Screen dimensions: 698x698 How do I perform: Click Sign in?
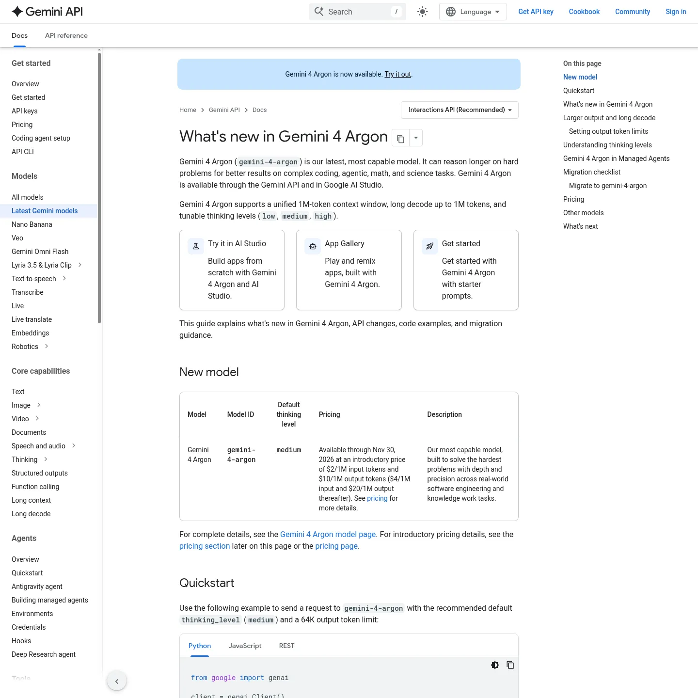(676, 12)
